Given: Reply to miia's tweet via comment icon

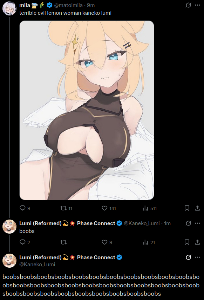Looking at the screenshot, I should click(x=22, y=208).
